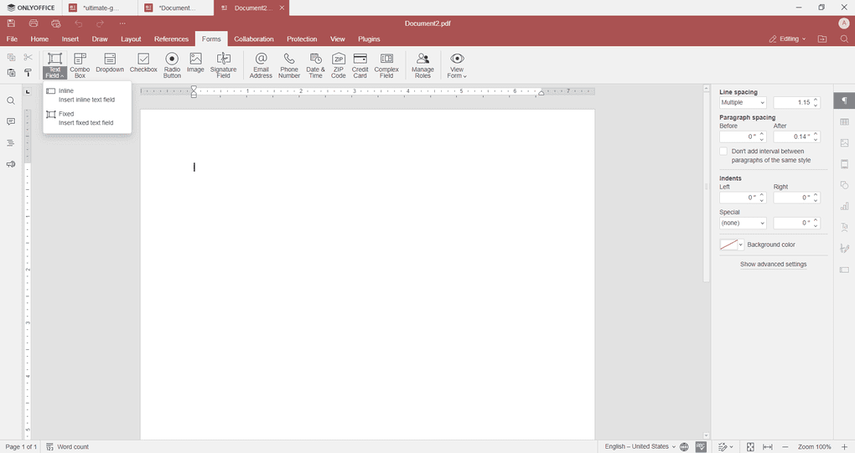Click the Copy style paintbrush icon
855x453 pixels.
click(28, 72)
